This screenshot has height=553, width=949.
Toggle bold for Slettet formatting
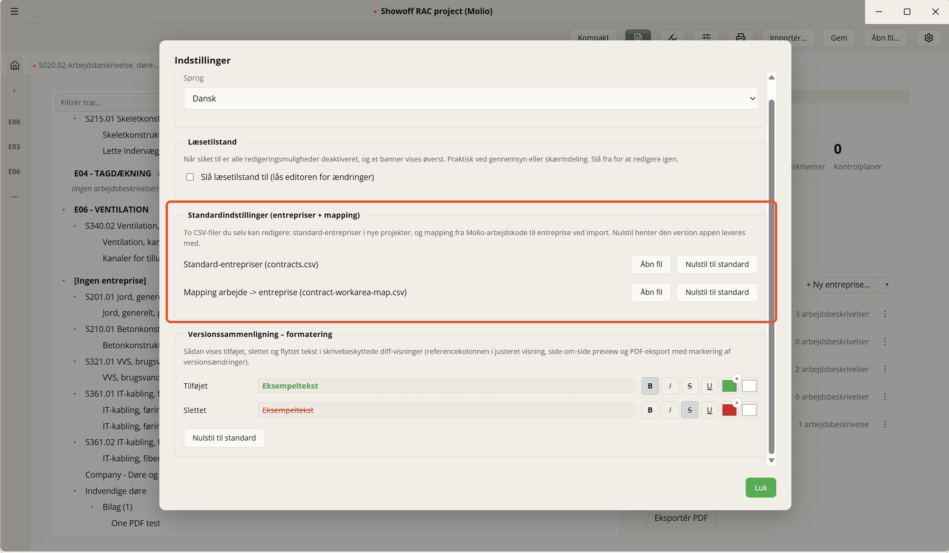(x=650, y=410)
